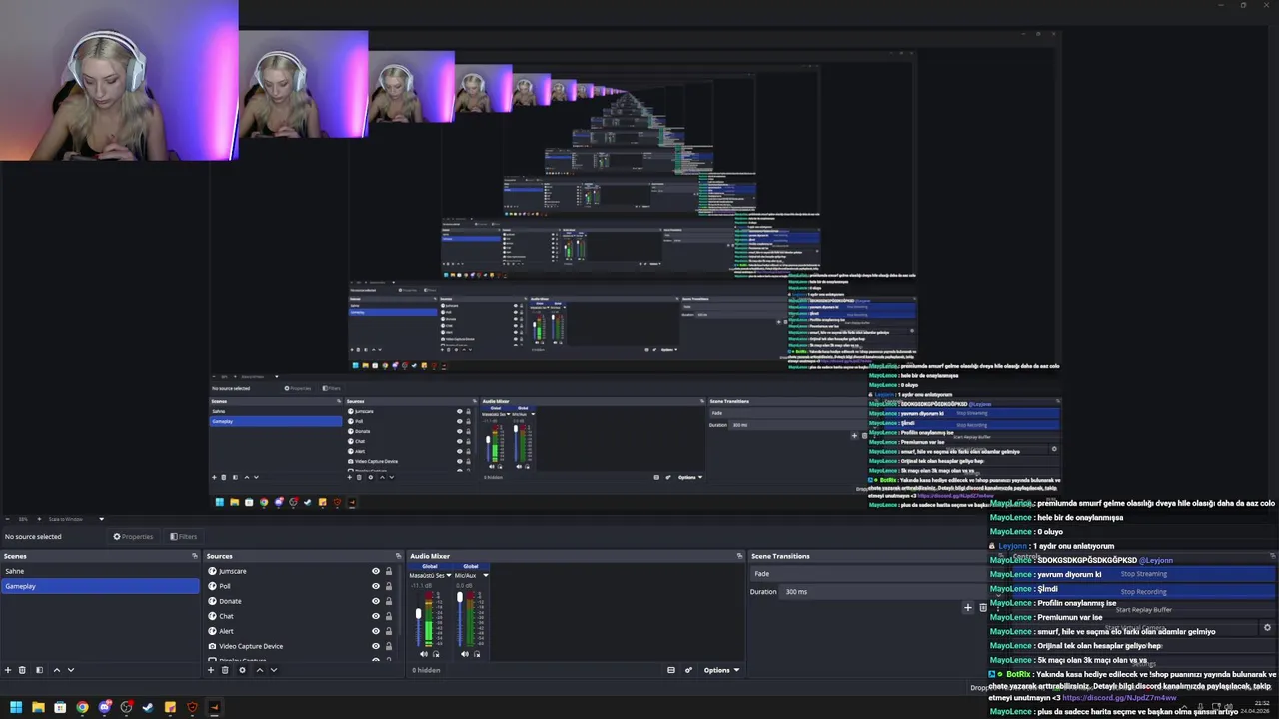Open File Explorer from the taskbar
The height and width of the screenshot is (719, 1279).
tap(38, 707)
